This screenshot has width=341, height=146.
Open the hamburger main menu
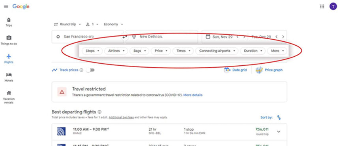point(6,7)
